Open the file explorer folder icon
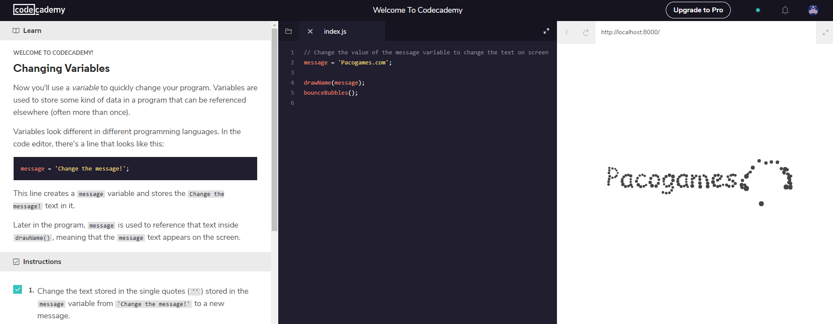Viewport: 833px width, 324px height. (288, 31)
